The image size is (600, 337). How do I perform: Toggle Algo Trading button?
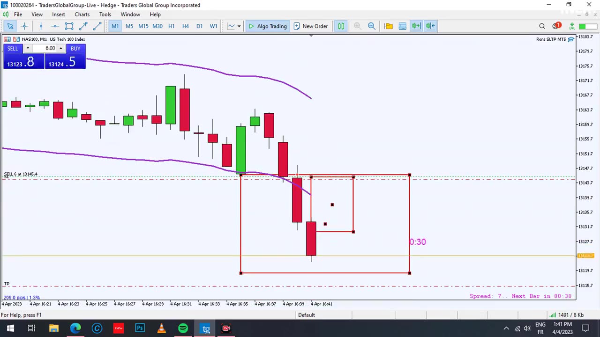pyautogui.click(x=267, y=26)
